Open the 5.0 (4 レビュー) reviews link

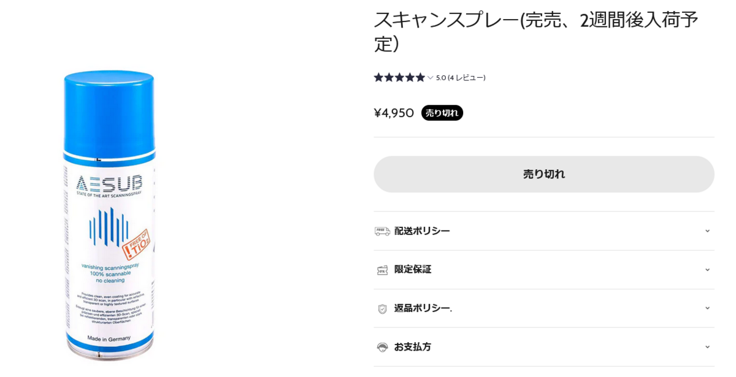pyautogui.click(x=461, y=78)
